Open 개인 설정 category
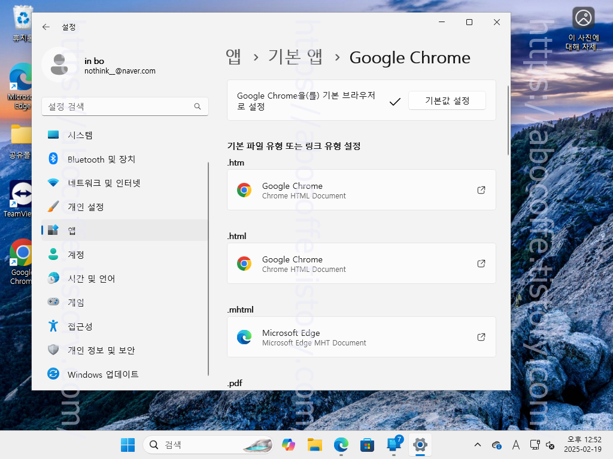Screen dimensions: 613x459 tap(125, 207)
